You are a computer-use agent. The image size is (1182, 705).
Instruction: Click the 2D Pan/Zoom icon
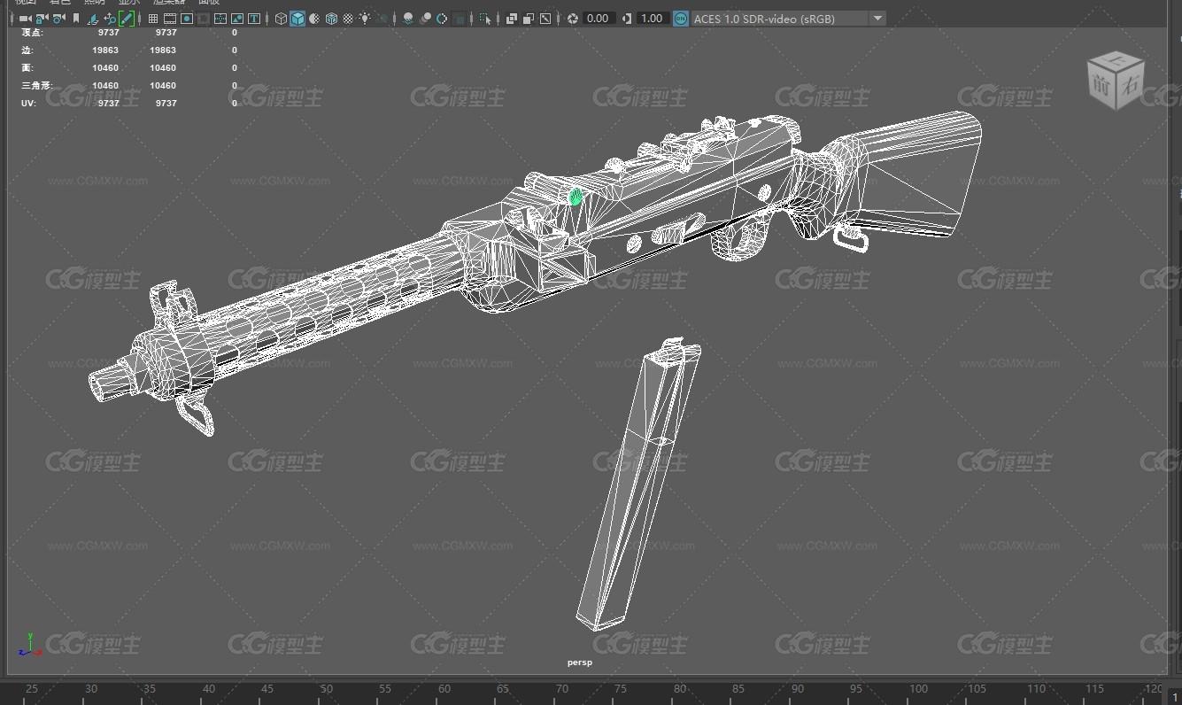110,18
